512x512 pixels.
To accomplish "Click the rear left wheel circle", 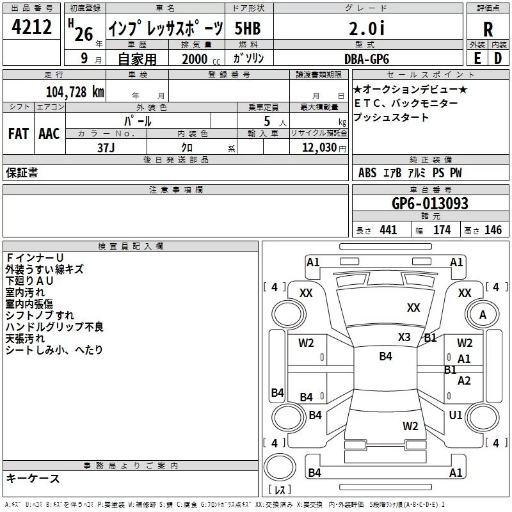I will 289,418.
